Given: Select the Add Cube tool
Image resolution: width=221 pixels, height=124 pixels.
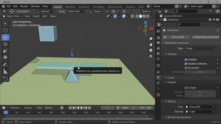Looking at the screenshot, I should (x=6, y=79).
